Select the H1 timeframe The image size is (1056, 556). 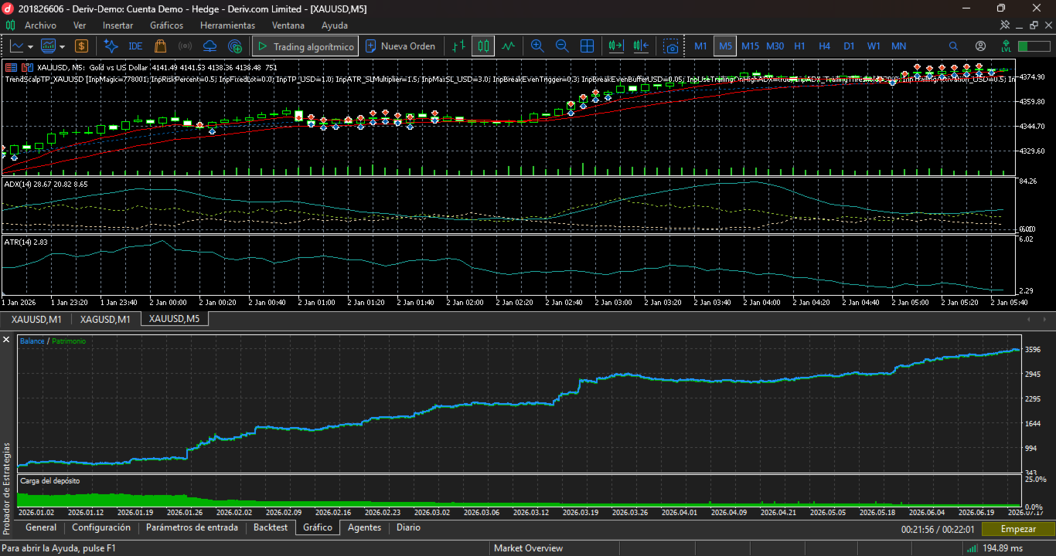tap(799, 46)
